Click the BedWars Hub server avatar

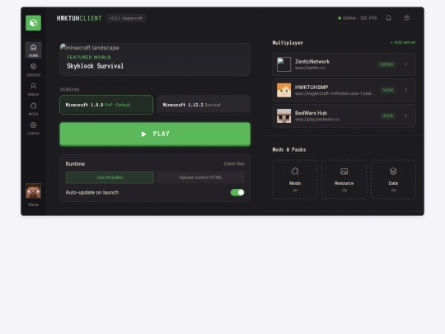coord(283,116)
